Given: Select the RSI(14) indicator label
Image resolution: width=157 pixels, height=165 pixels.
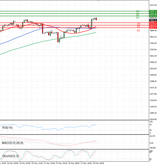Looking at the screenshot, I should [7, 128].
